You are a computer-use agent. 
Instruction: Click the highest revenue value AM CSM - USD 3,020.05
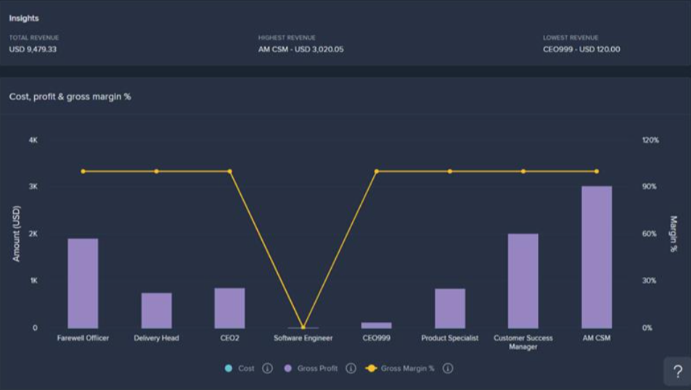coord(300,49)
